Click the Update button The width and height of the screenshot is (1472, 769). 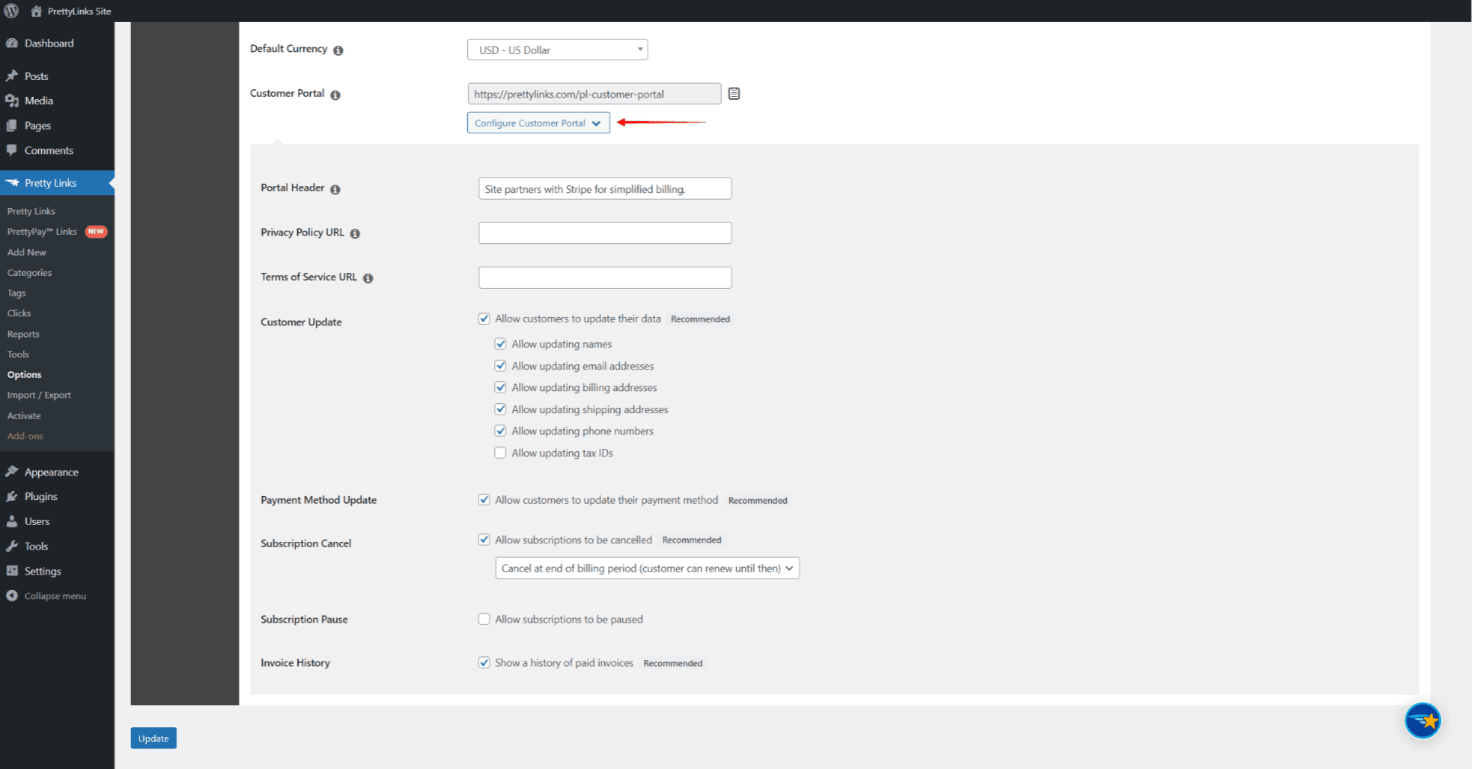(153, 738)
